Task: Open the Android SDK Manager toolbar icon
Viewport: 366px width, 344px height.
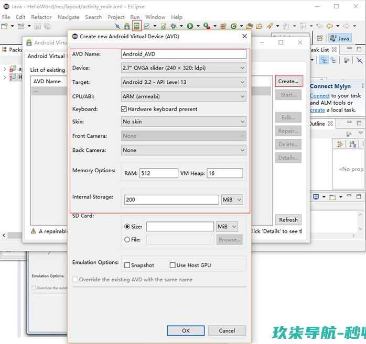Action: pos(127,26)
